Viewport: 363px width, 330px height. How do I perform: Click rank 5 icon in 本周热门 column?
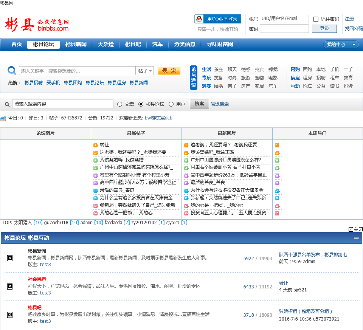(x=277, y=176)
